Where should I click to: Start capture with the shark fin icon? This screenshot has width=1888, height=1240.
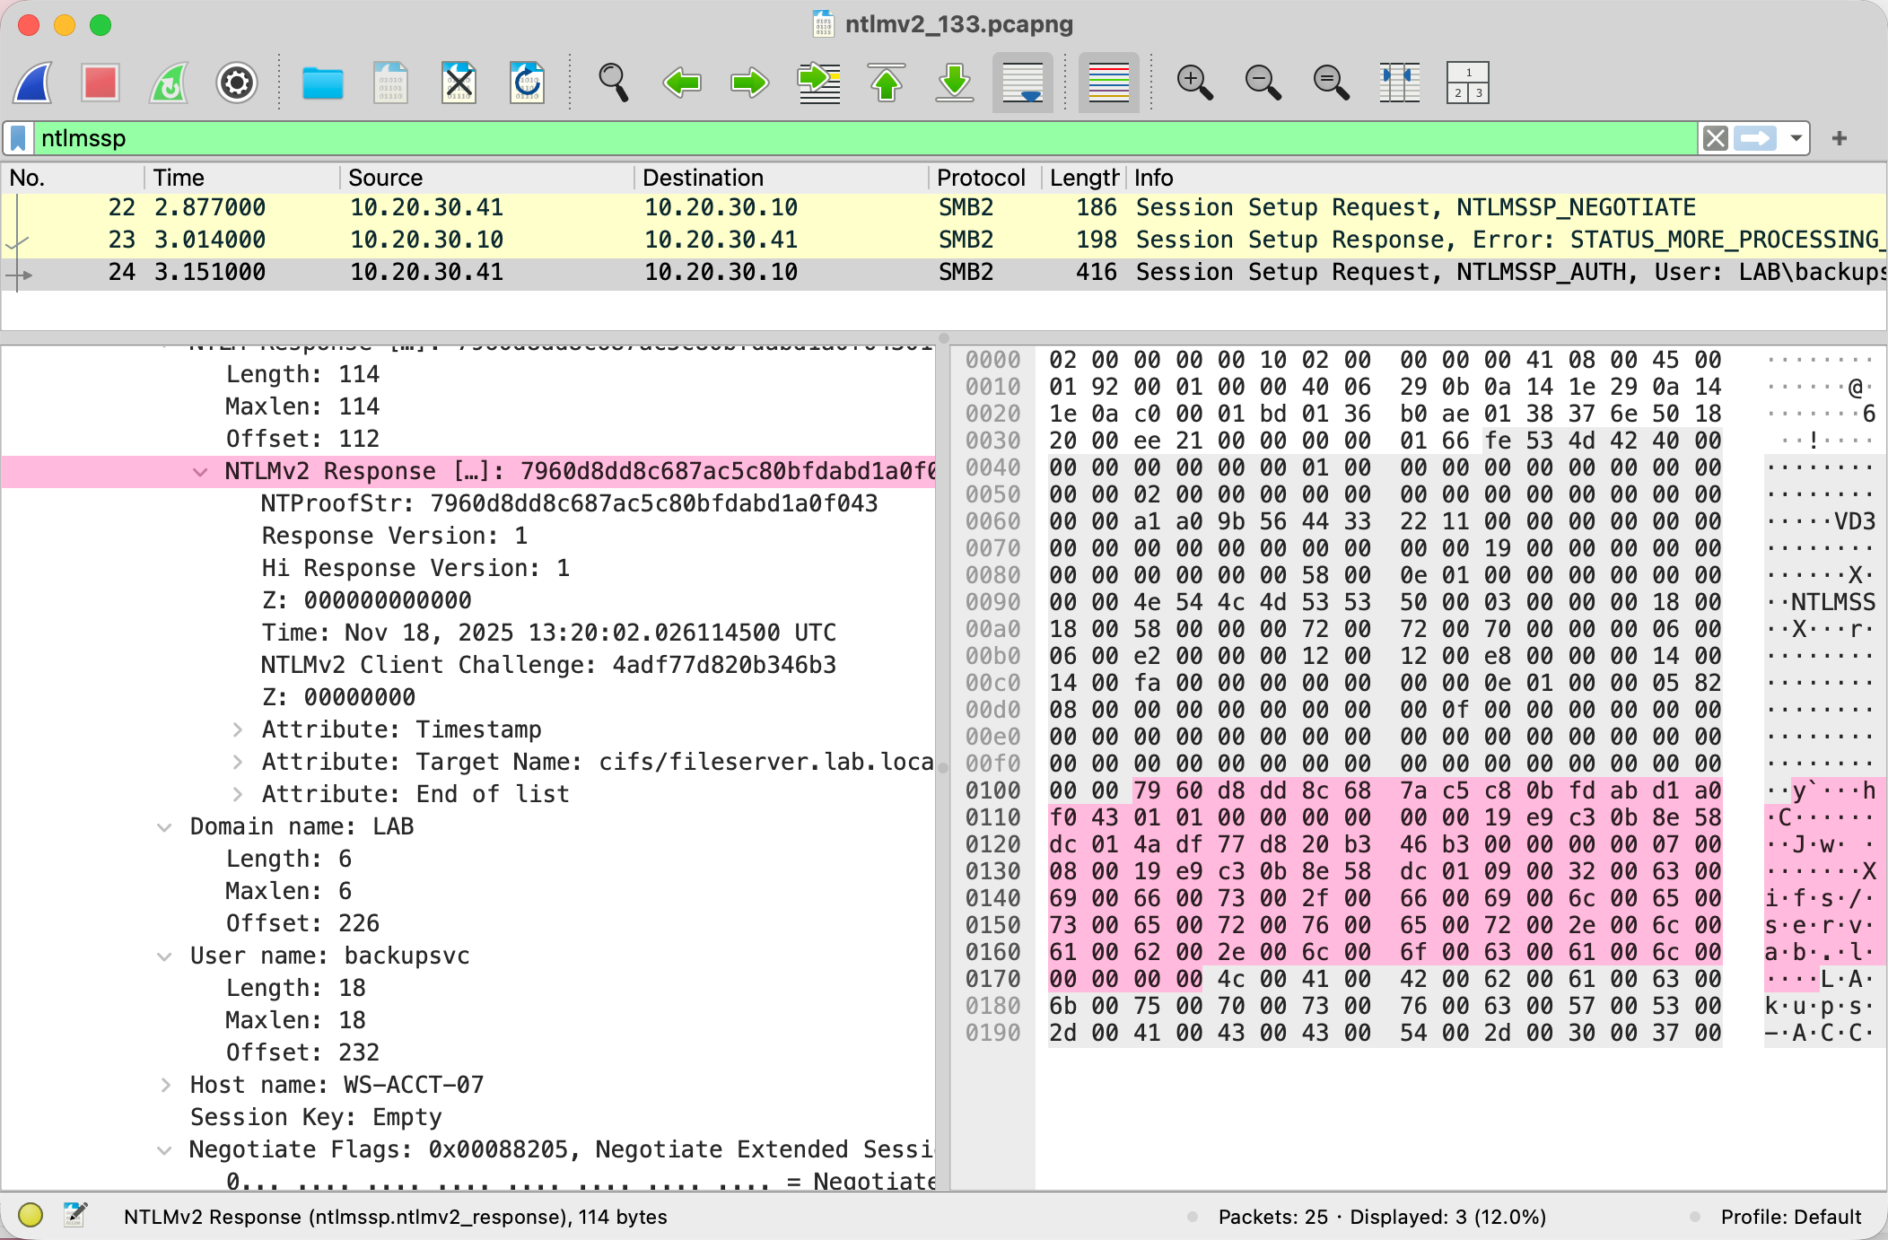(x=33, y=83)
